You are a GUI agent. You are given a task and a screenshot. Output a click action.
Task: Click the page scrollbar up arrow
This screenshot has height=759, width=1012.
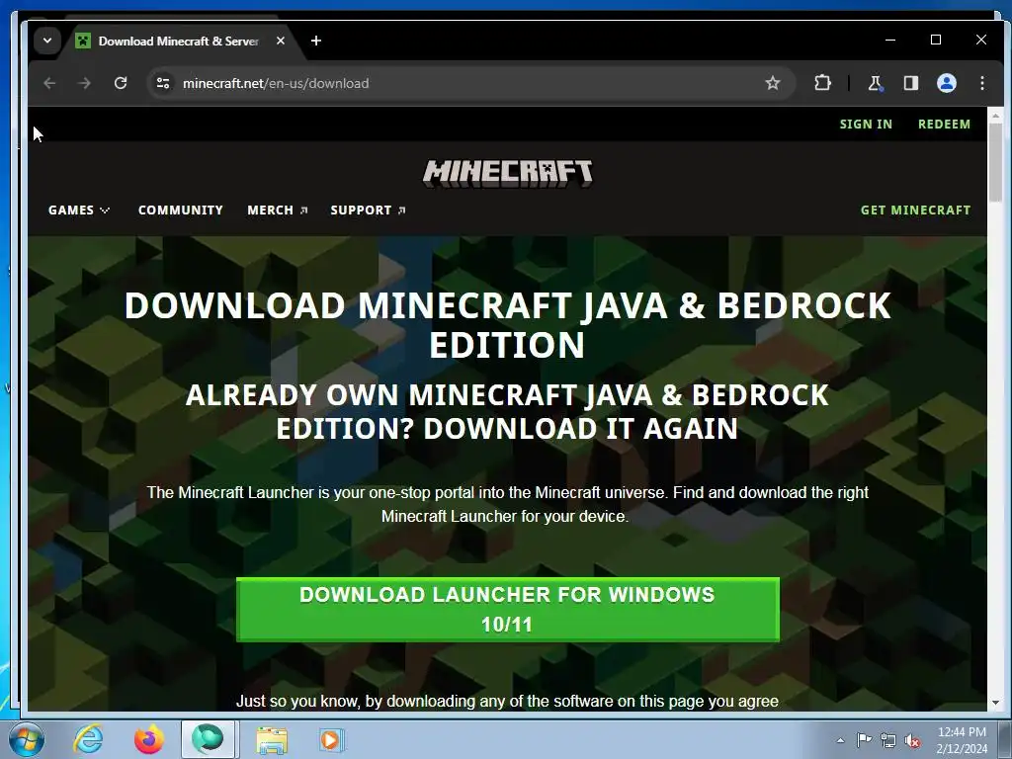(x=995, y=117)
